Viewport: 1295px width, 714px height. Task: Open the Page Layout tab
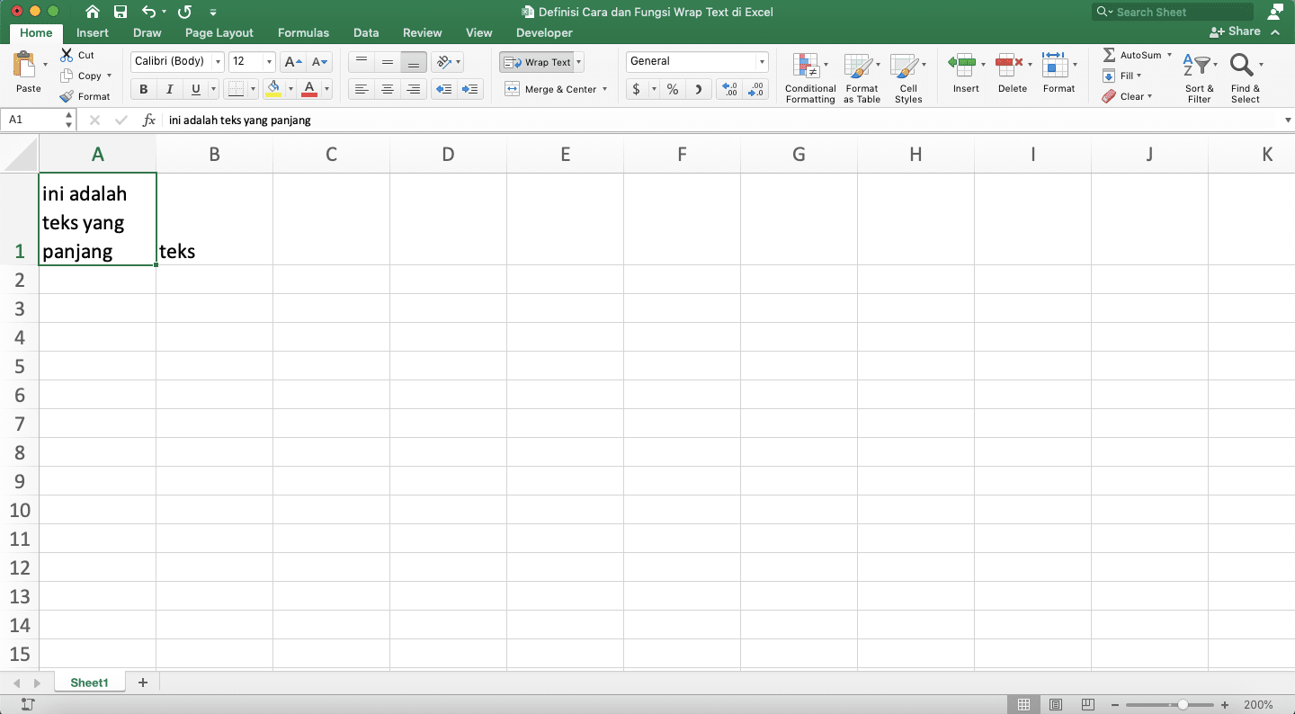point(219,32)
